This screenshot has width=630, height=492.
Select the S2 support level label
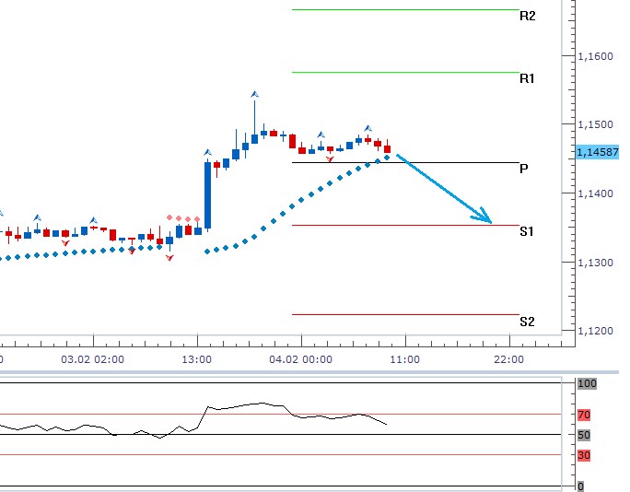pyautogui.click(x=527, y=322)
